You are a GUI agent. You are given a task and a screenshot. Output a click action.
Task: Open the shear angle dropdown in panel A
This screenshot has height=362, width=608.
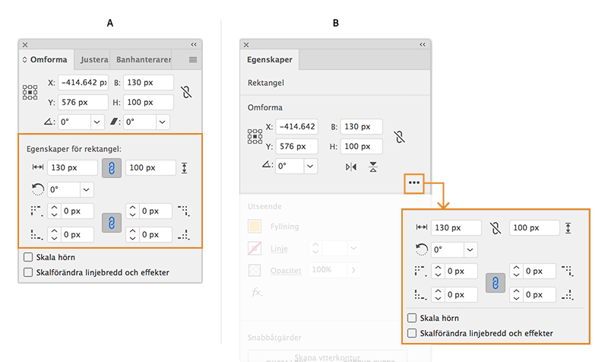coord(163,122)
